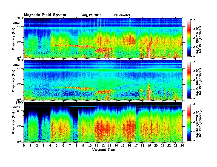
Task: Click the dD/dt spectrogram plot area
Action: 103,80
